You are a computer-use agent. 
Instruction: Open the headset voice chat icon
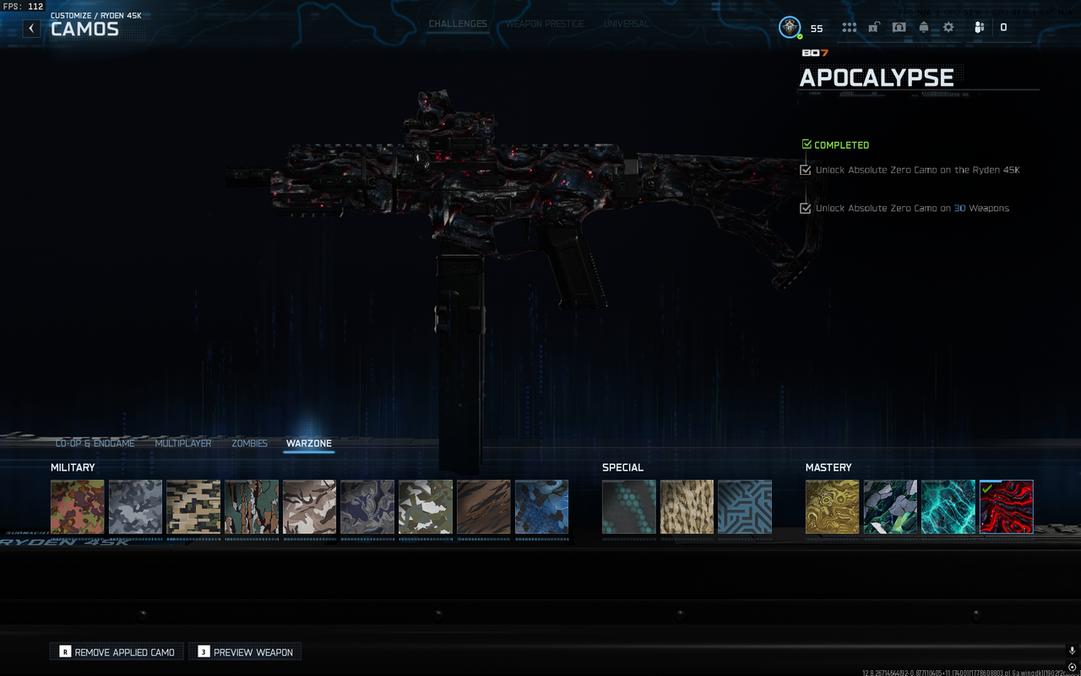[899, 27]
